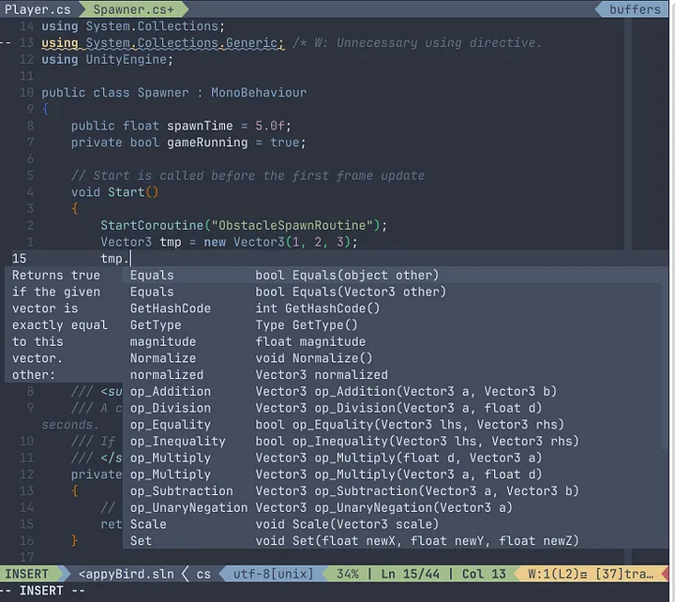Choose Equals(object other) completion entry
The image size is (675, 602).
click(x=396, y=275)
